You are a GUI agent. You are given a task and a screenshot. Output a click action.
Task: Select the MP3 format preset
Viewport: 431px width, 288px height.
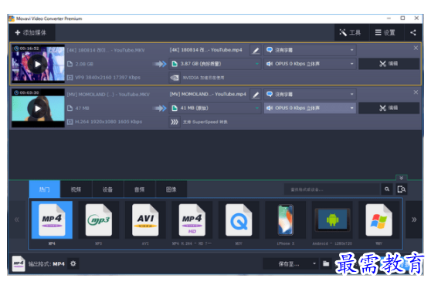coord(99,219)
